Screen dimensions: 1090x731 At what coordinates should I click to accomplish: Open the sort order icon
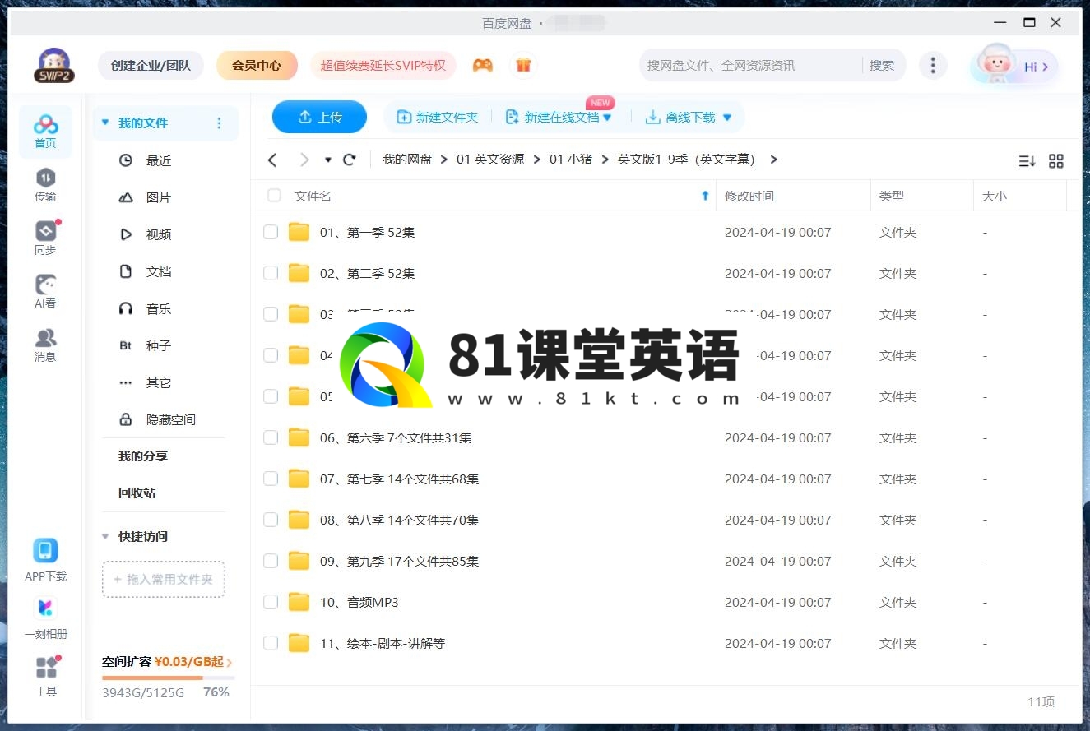(1027, 161)
